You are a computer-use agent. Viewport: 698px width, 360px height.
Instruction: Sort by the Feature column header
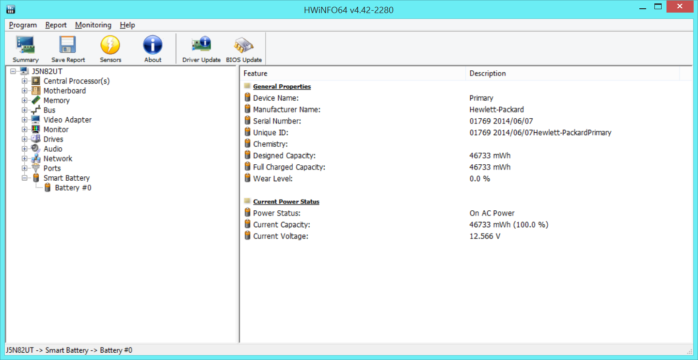pyautogui.click(x=353, y=73)
